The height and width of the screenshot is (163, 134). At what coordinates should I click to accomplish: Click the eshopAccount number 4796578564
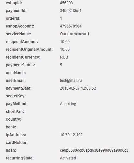point(71,26)
